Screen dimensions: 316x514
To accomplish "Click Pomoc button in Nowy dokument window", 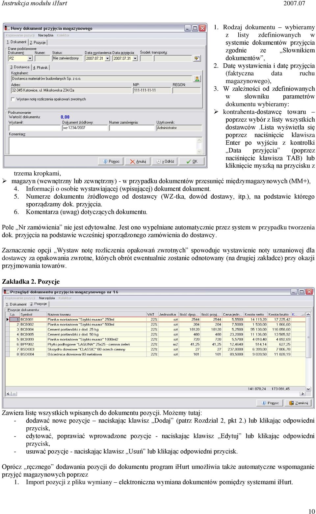I will point(111,161).
